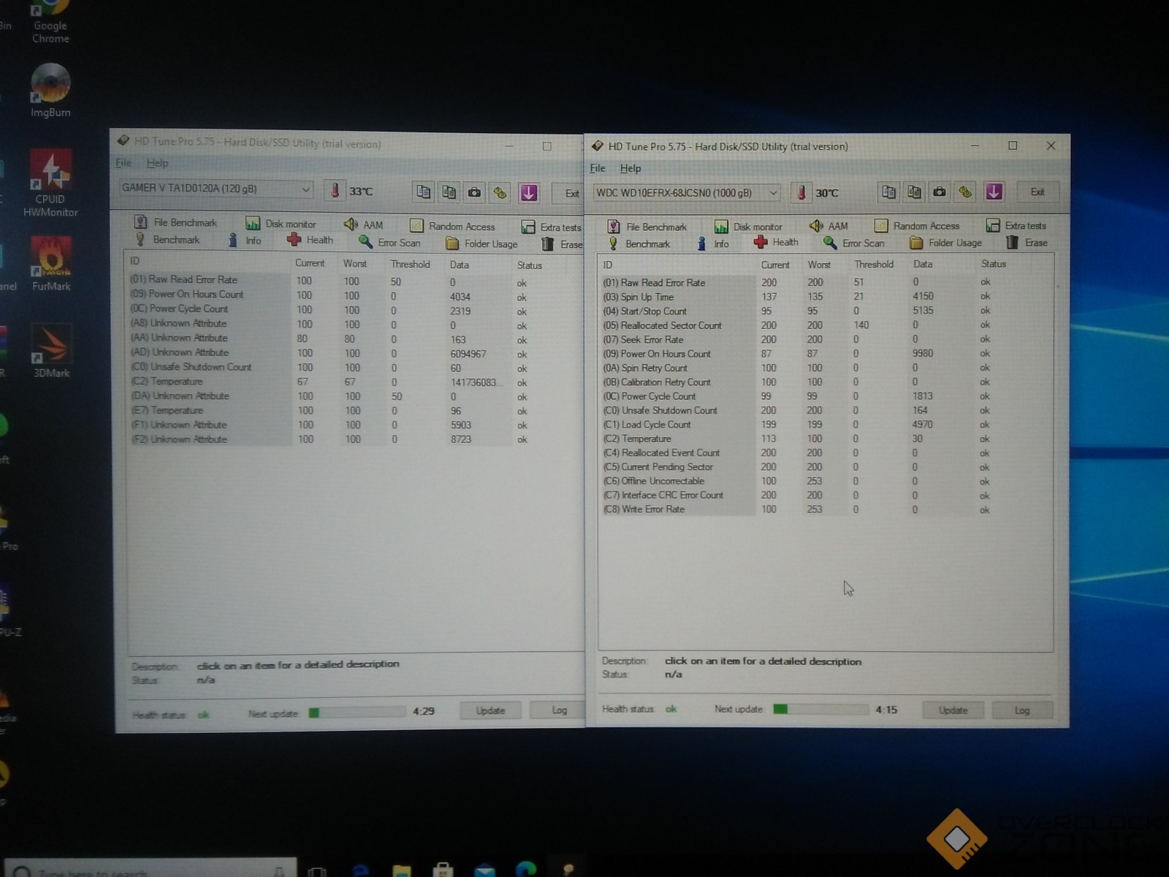Open Microsoft Store from taskbar
The width and height of the screenshot is (1169, 877).
coord(442,870)
